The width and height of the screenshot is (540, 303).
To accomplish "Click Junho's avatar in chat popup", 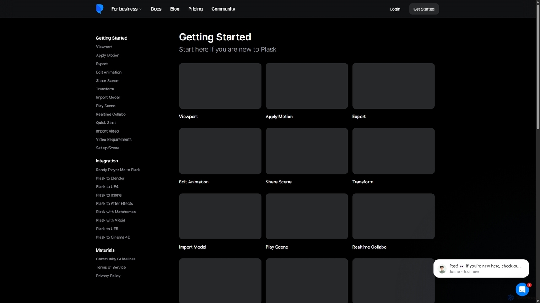I will [442, 269].
